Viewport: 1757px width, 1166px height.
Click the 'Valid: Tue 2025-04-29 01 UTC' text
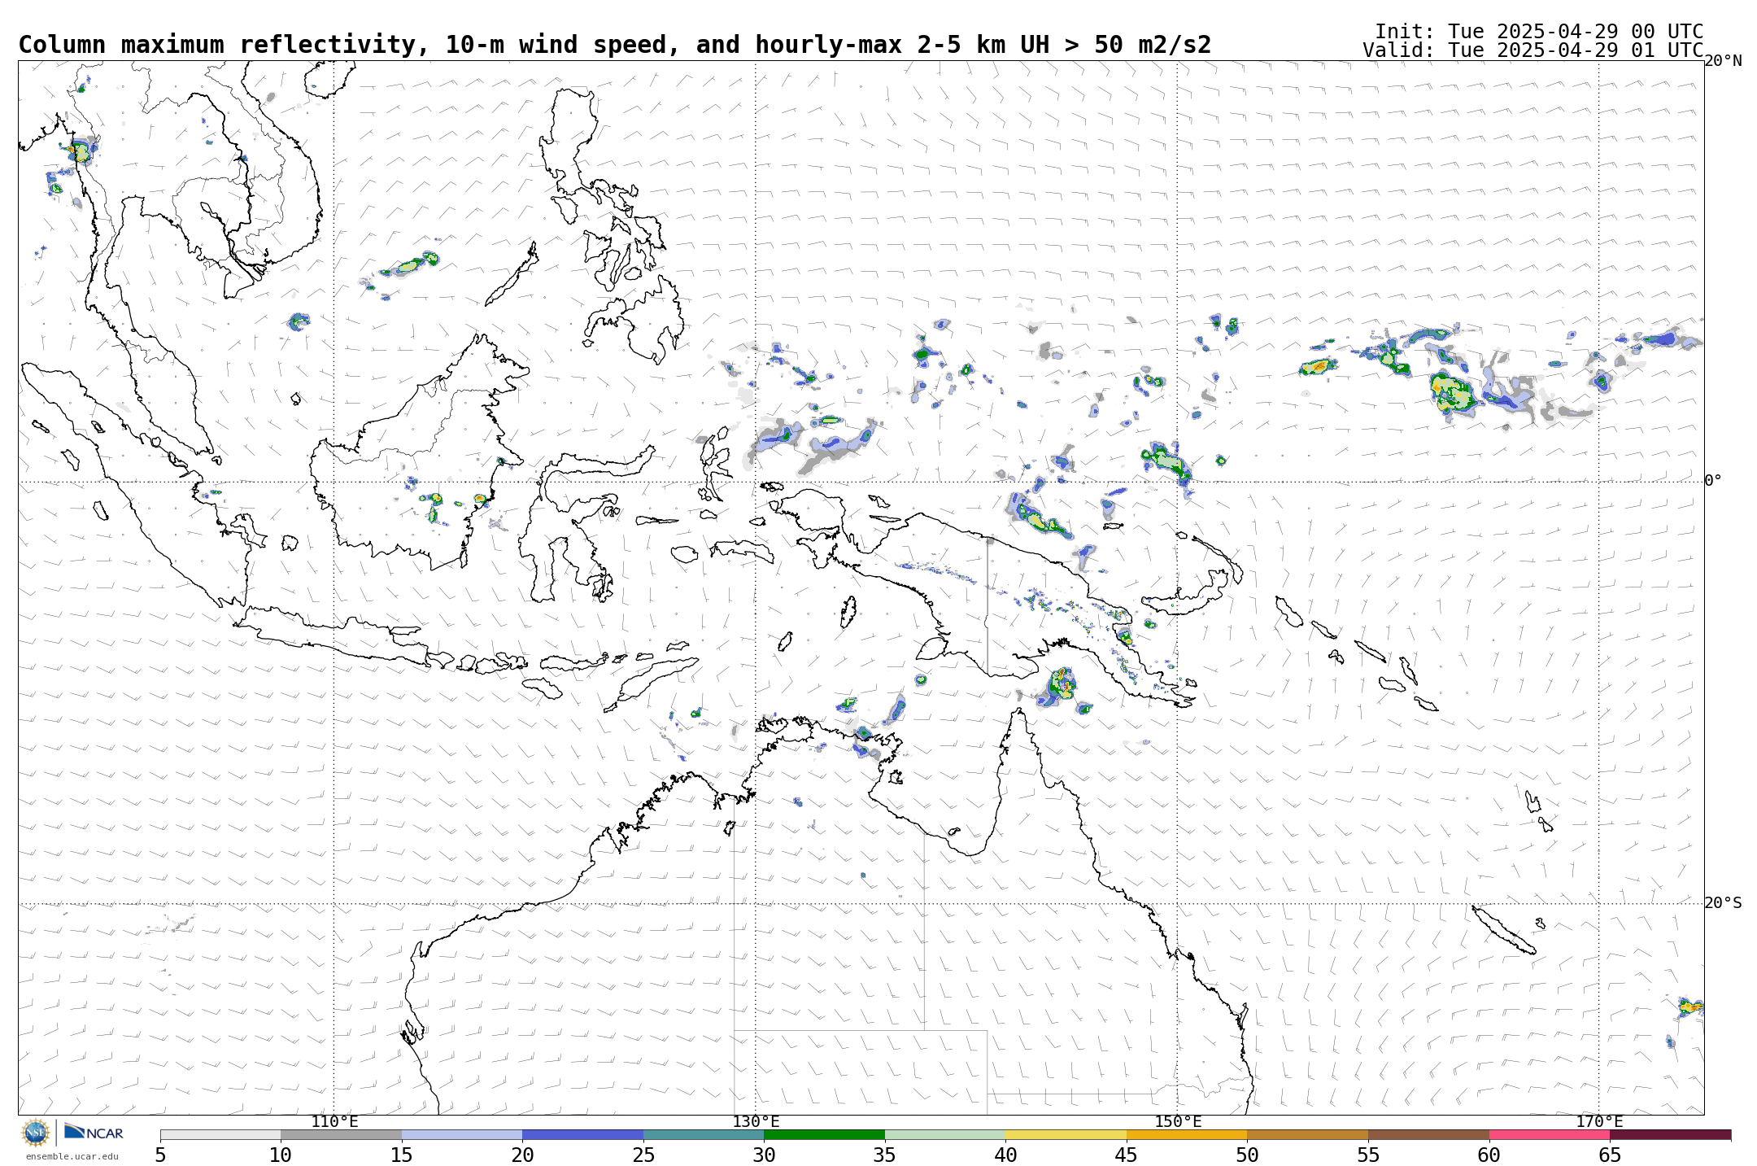point(1532,50)
